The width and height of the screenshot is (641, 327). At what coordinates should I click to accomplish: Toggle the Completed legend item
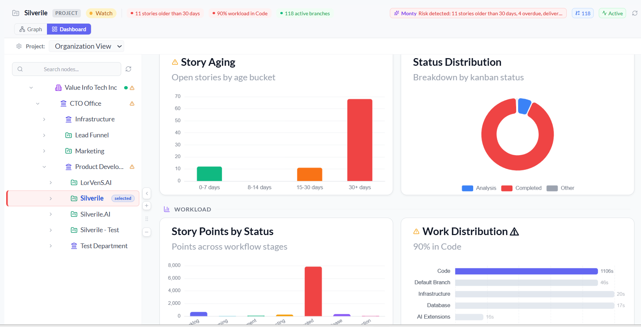[x=521, y=188]
